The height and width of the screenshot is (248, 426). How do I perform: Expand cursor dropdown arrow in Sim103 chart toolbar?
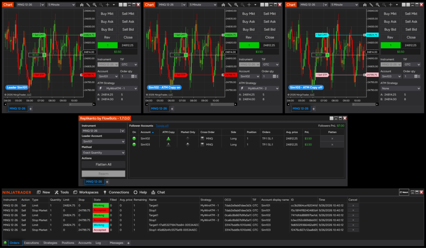click(397, 5)
